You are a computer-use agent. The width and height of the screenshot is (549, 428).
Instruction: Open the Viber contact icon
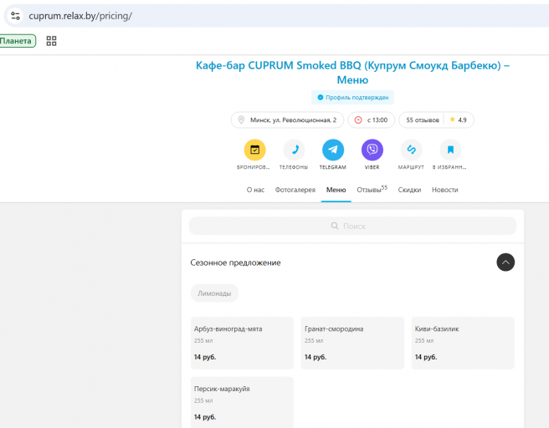(372, 150)
